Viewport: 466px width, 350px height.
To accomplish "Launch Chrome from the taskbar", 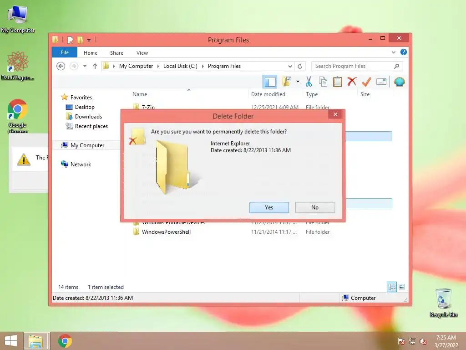I will [65, 341].
